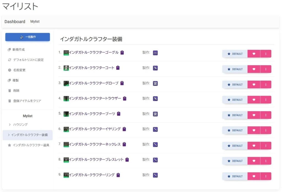Open more options menu for コート row
Screen dimensions: 282x192
pos(266,69)
